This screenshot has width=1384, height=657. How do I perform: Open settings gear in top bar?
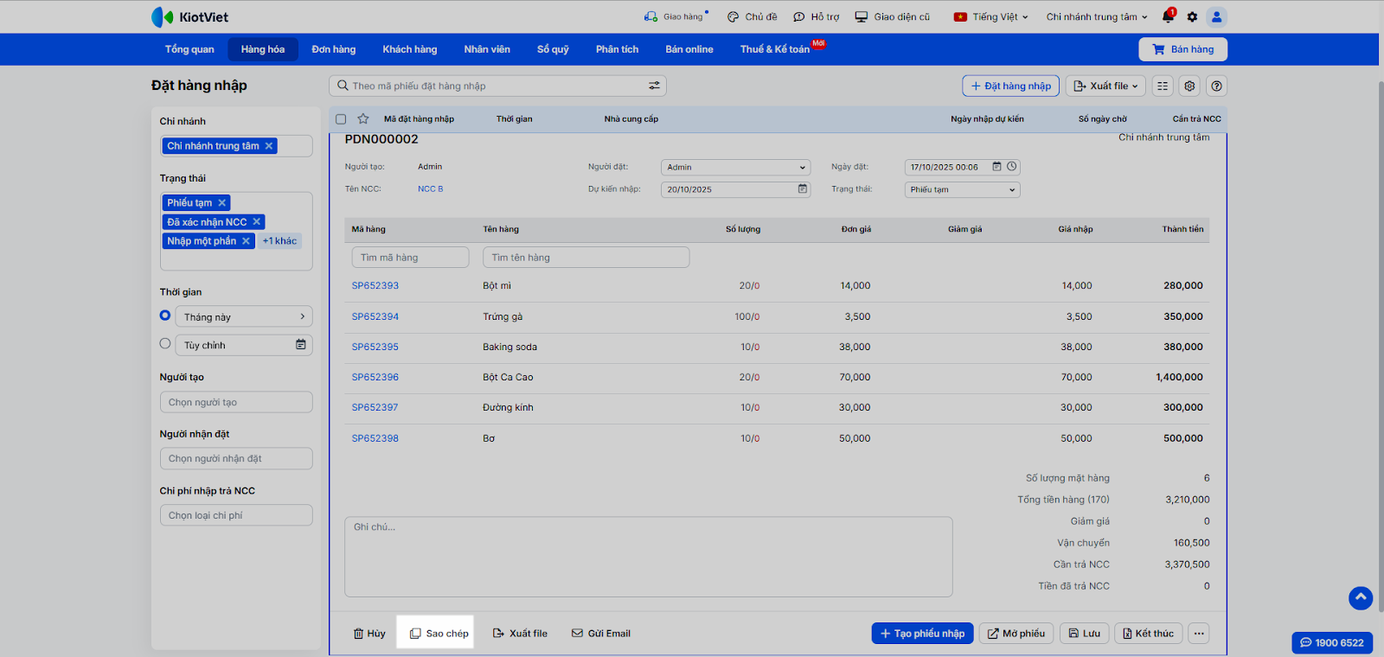(1192, 16)
